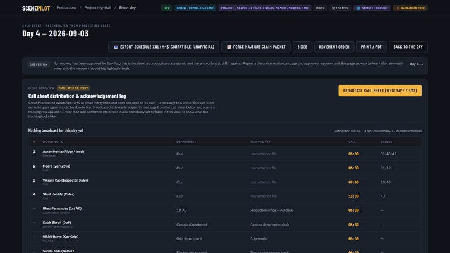Click the Simulated Delivery badge

pos(74,88)
